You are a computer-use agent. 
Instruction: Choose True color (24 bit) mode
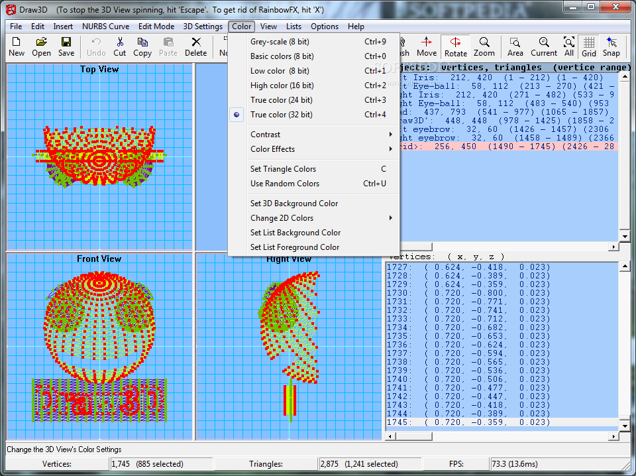point(315,100)
